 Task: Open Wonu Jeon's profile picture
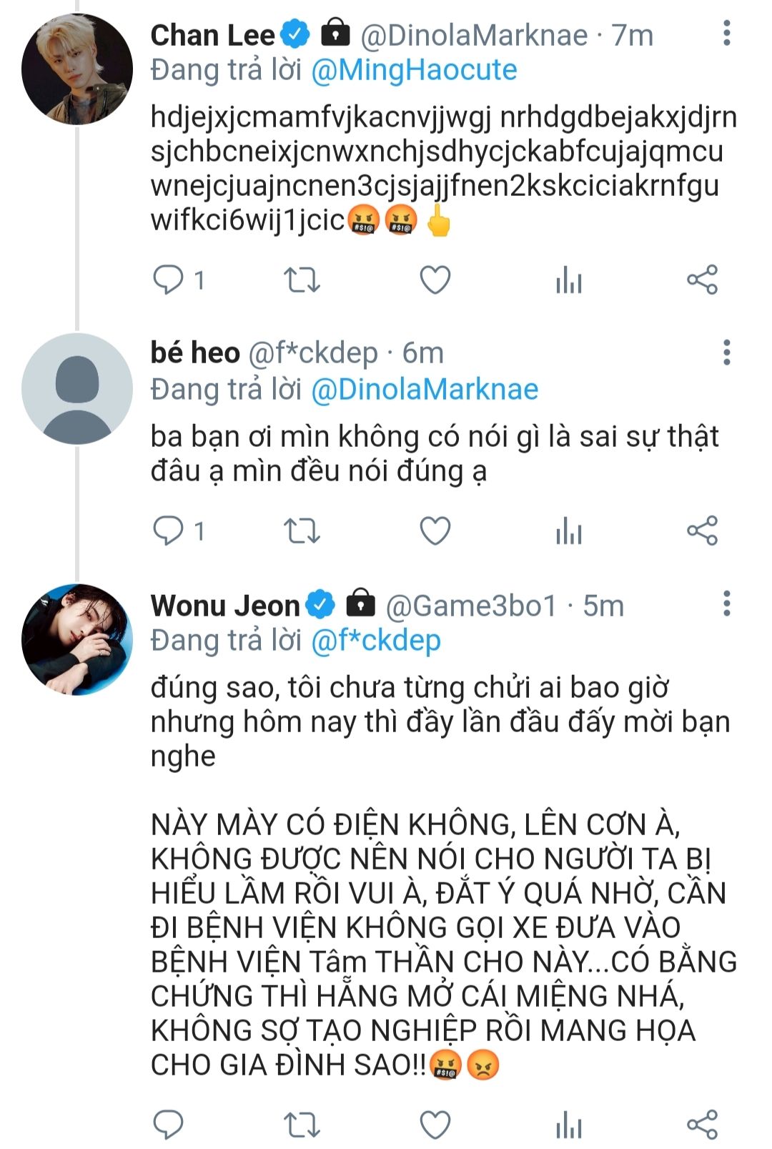(77, 639)
